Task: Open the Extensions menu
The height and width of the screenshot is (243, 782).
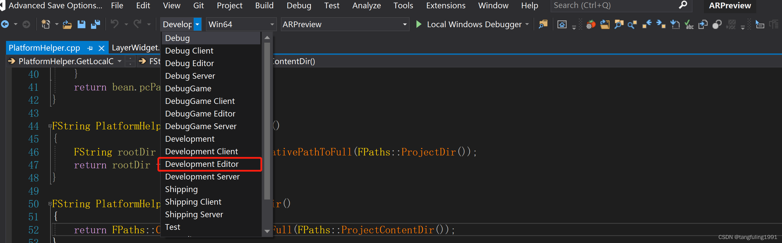Action: tap(446, 5)
